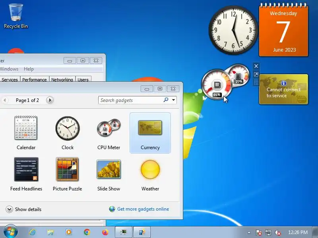Viewport: 318px width, 238px height.
Task: Click the analog Clock desktop gadget
Action: click(233, 30)
